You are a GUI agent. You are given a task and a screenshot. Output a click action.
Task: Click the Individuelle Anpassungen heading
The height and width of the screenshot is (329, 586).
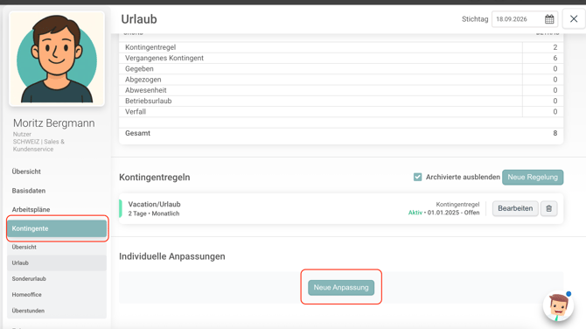pyautogui.click(x=172, y=256)
